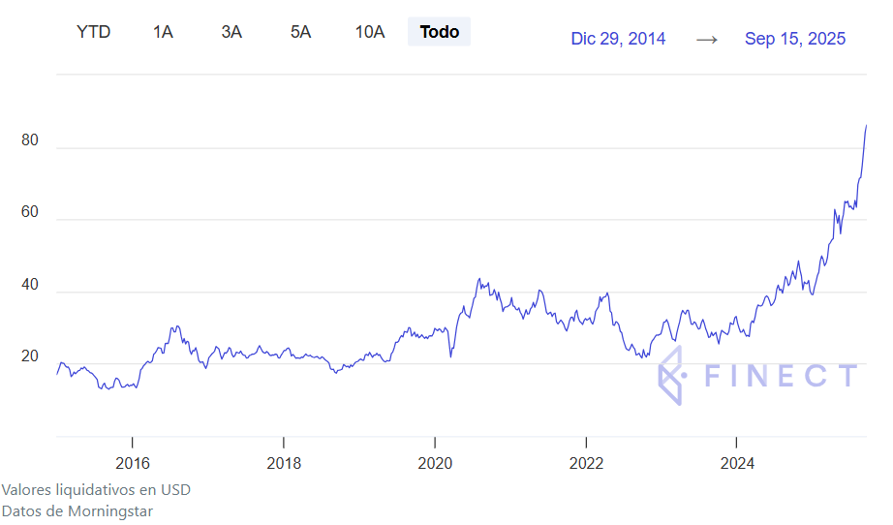Click the 2018 x-axis label
The image size is (893, 525).
283,464
